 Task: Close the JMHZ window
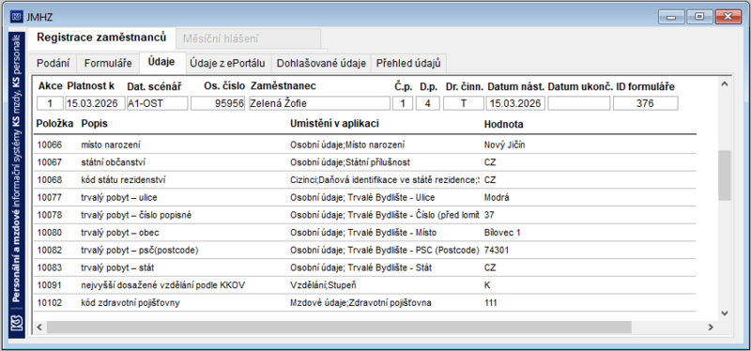(x=728, y=17)
